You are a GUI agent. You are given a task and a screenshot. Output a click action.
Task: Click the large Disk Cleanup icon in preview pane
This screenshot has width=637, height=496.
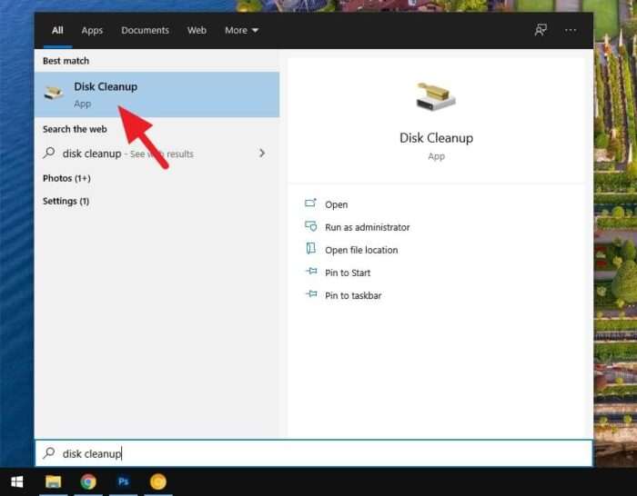(436, 96)
